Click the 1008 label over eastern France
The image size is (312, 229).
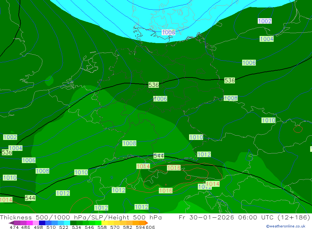(129, 143)
